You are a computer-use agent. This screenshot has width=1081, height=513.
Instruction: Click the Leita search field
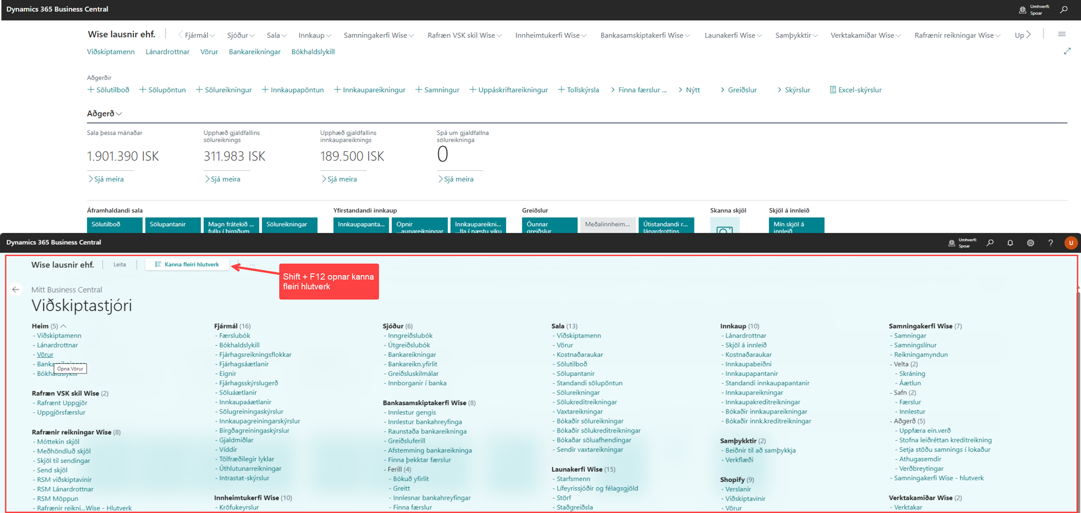[x=120, y=264]
